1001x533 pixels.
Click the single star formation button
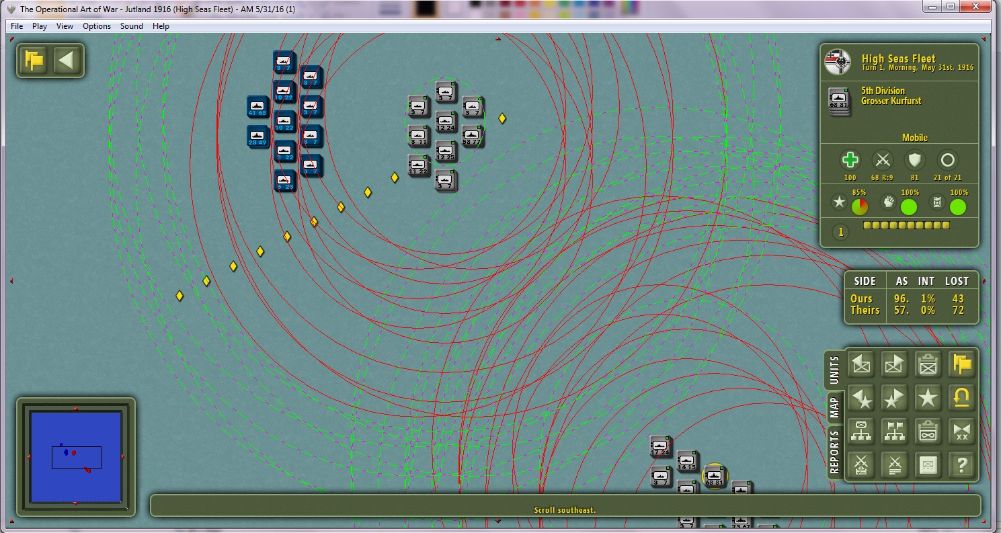point(928,398)
